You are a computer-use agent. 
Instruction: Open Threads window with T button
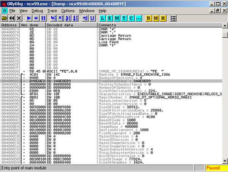(124, 18)
